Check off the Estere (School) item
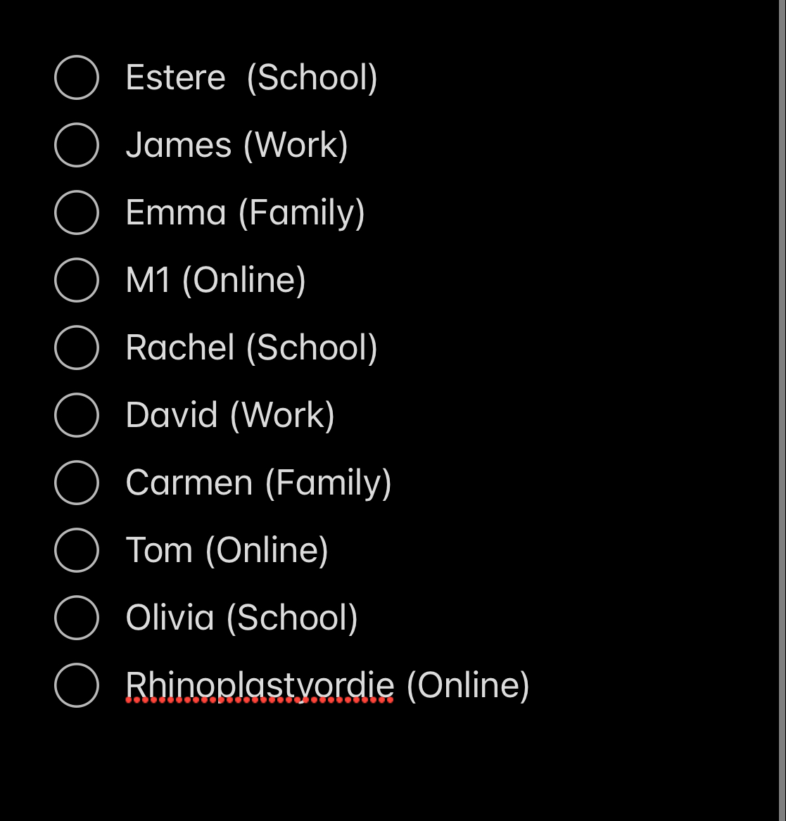Image resolution: width=786 pixels, height=821 pixels. tap(77, 77)
